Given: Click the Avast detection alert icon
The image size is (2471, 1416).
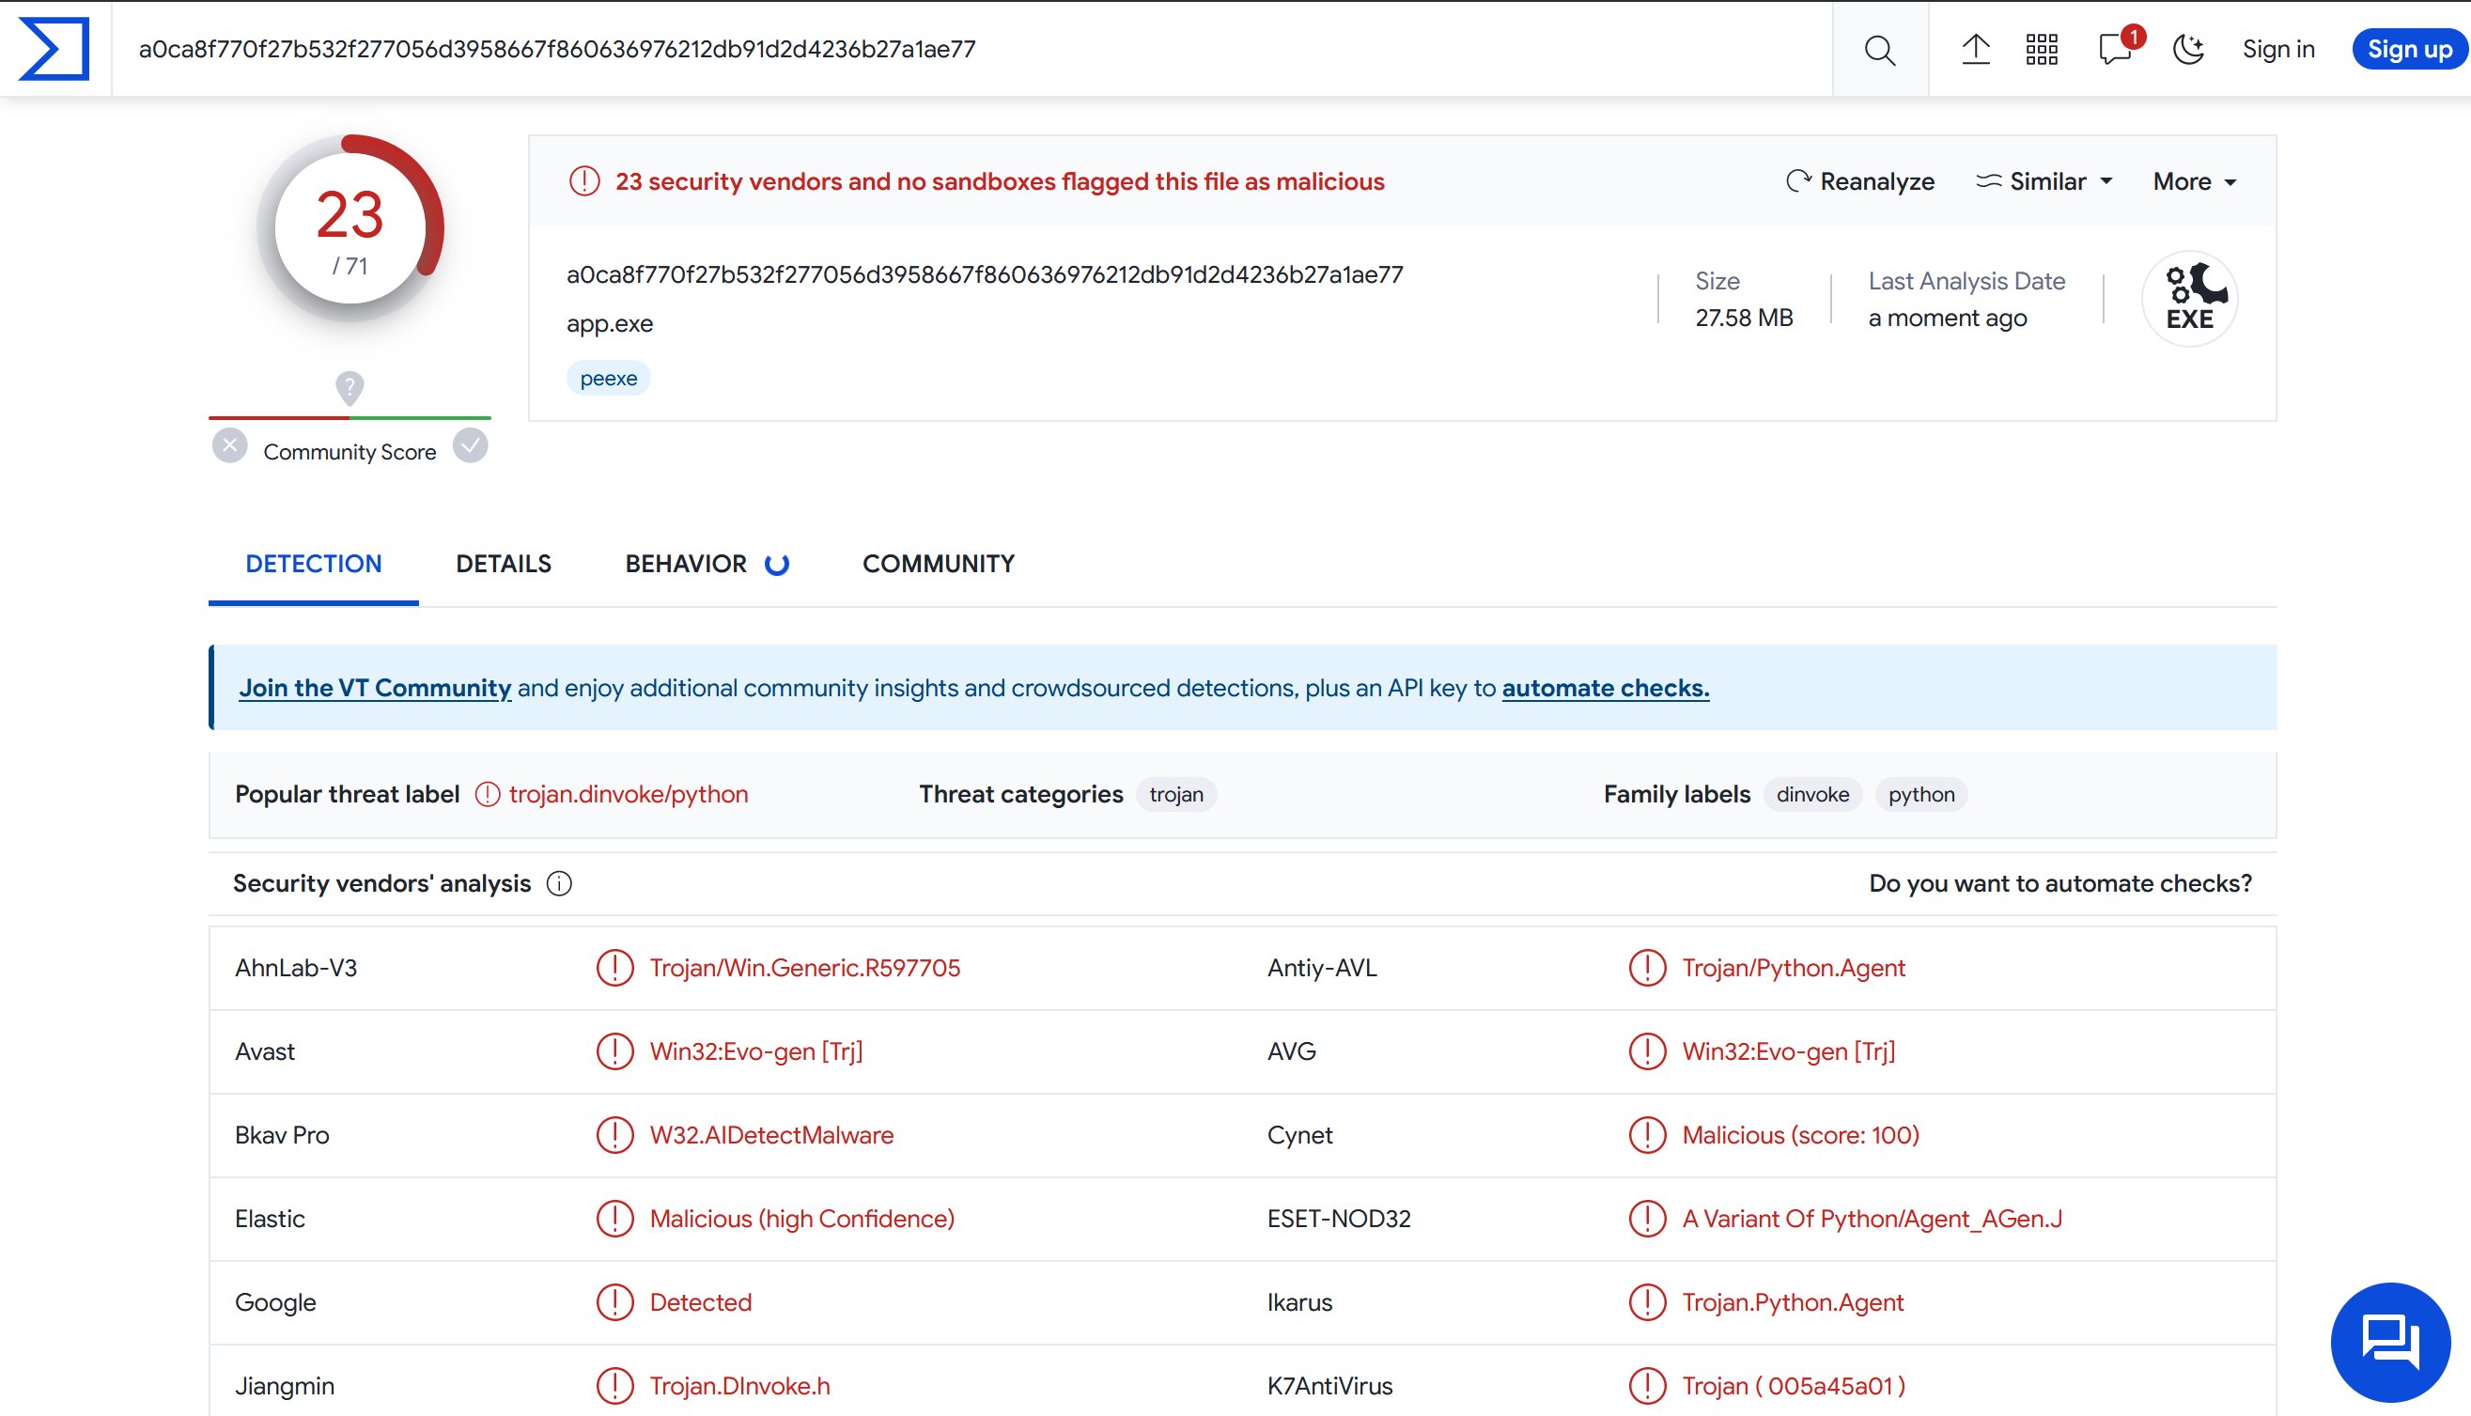Looking at the screenshot, I should (x=614, y=1051).
